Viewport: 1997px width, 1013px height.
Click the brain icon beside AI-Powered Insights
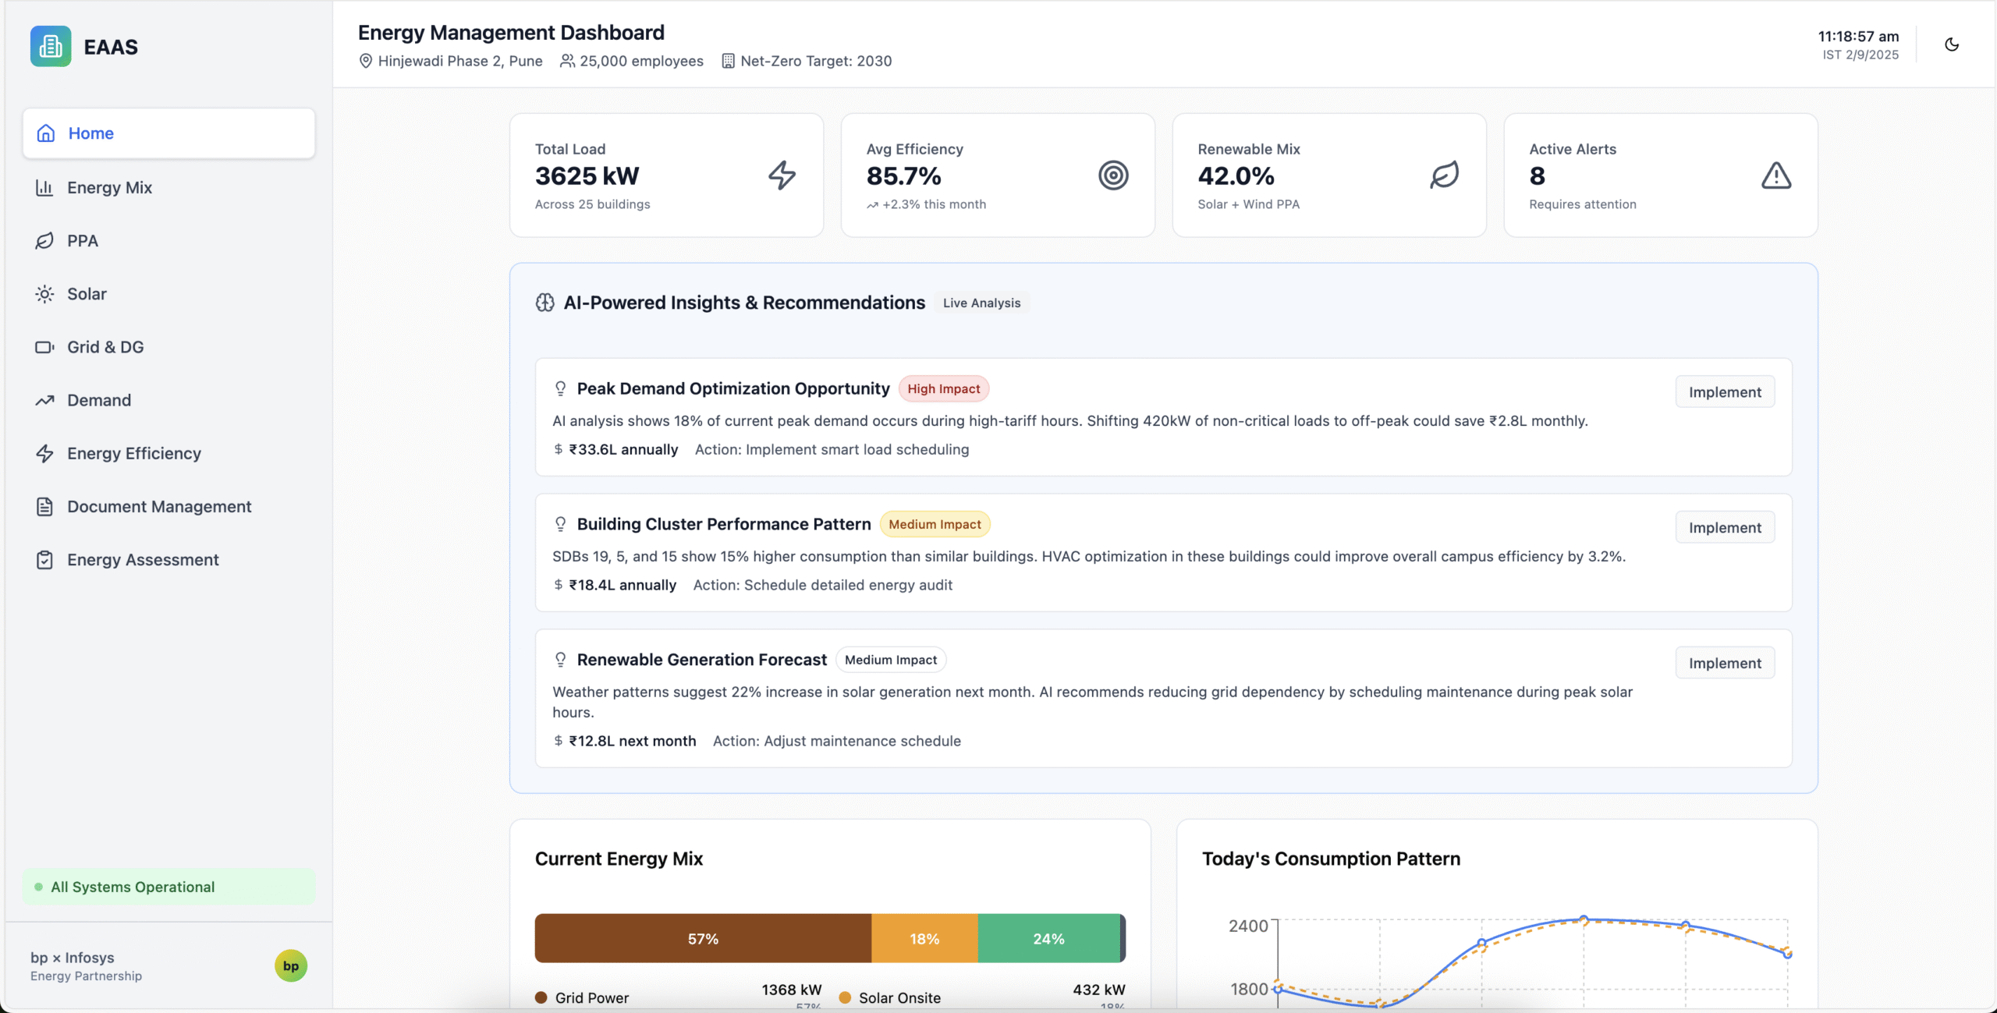click(x=544, y=303)
